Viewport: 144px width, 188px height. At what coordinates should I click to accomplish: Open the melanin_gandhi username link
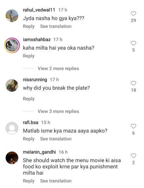pos(39,152)
